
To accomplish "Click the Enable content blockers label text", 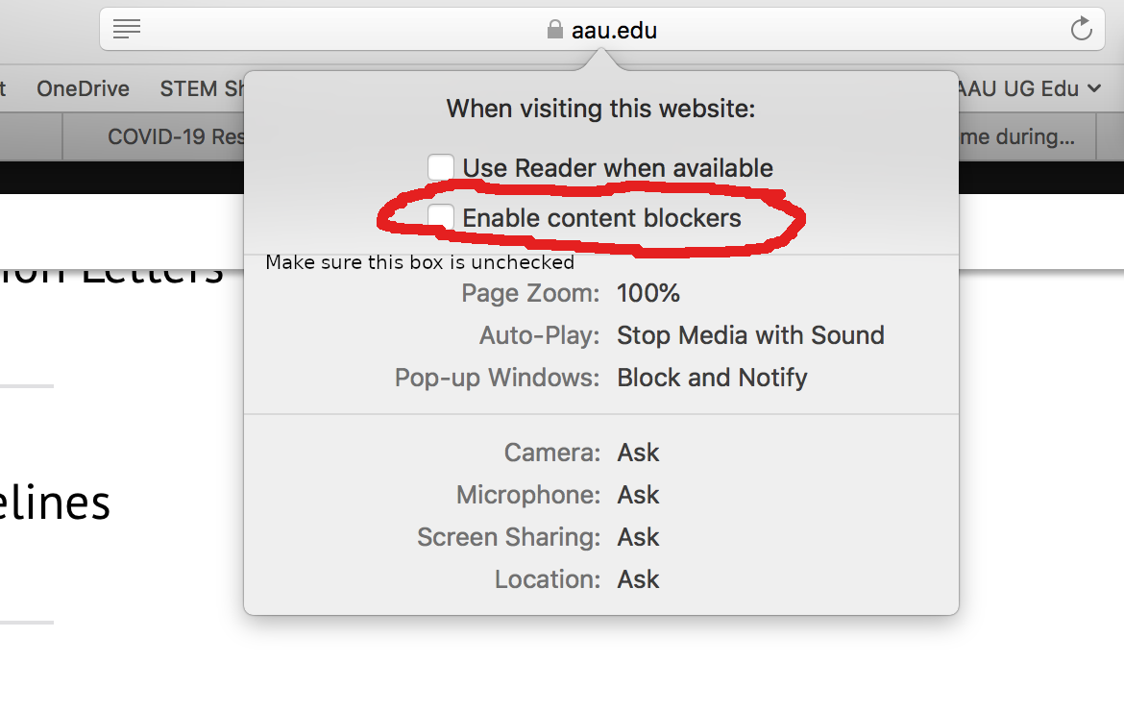I will [601, 218].
